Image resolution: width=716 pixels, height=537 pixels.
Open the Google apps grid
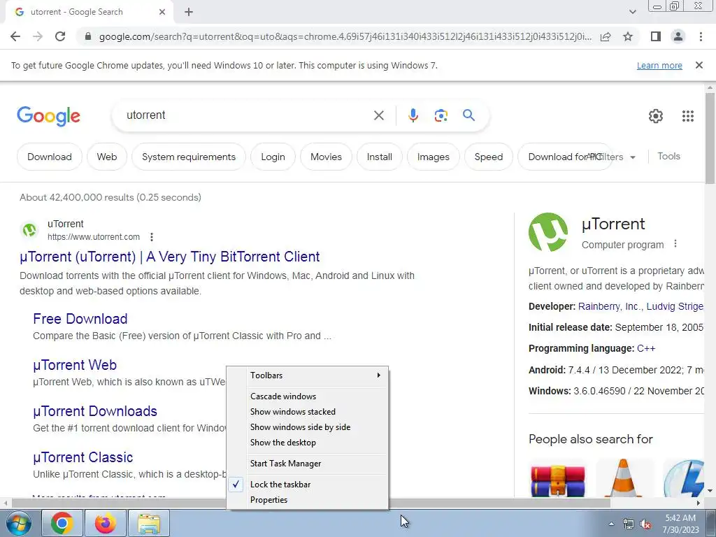point(688,116)
